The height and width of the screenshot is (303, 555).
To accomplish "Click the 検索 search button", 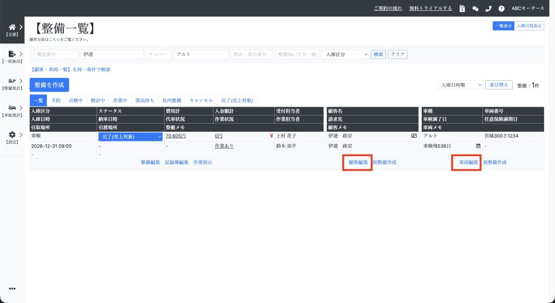I will [x=378, y=54].
